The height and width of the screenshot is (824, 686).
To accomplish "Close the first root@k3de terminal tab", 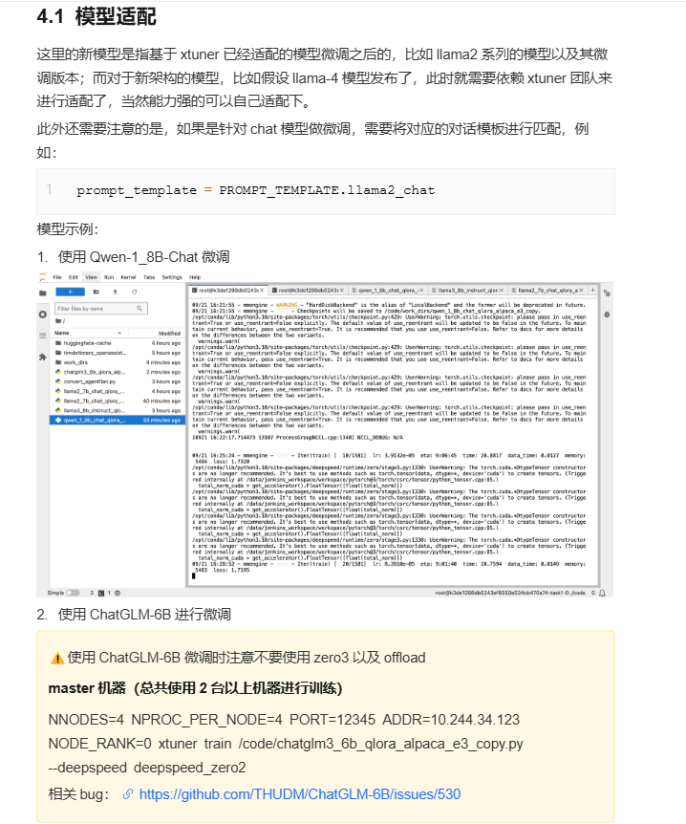I will [x=262, y=290].
